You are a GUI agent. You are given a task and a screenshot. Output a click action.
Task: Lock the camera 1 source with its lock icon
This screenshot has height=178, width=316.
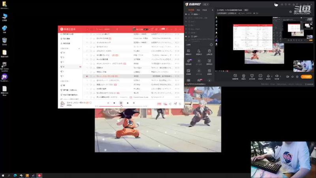pos(189,14)
